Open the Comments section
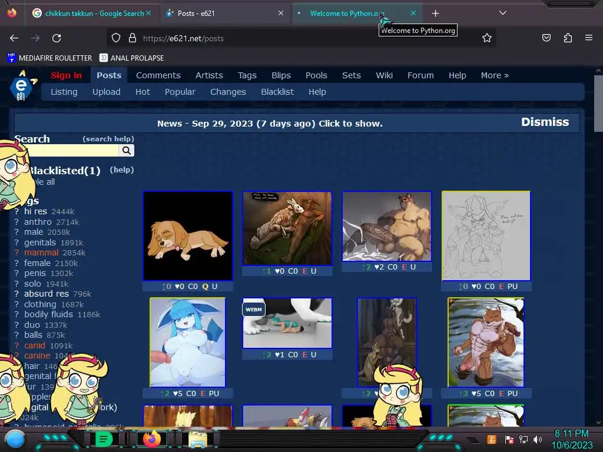This screenshot has height=452, width=603. click(158, 75)
